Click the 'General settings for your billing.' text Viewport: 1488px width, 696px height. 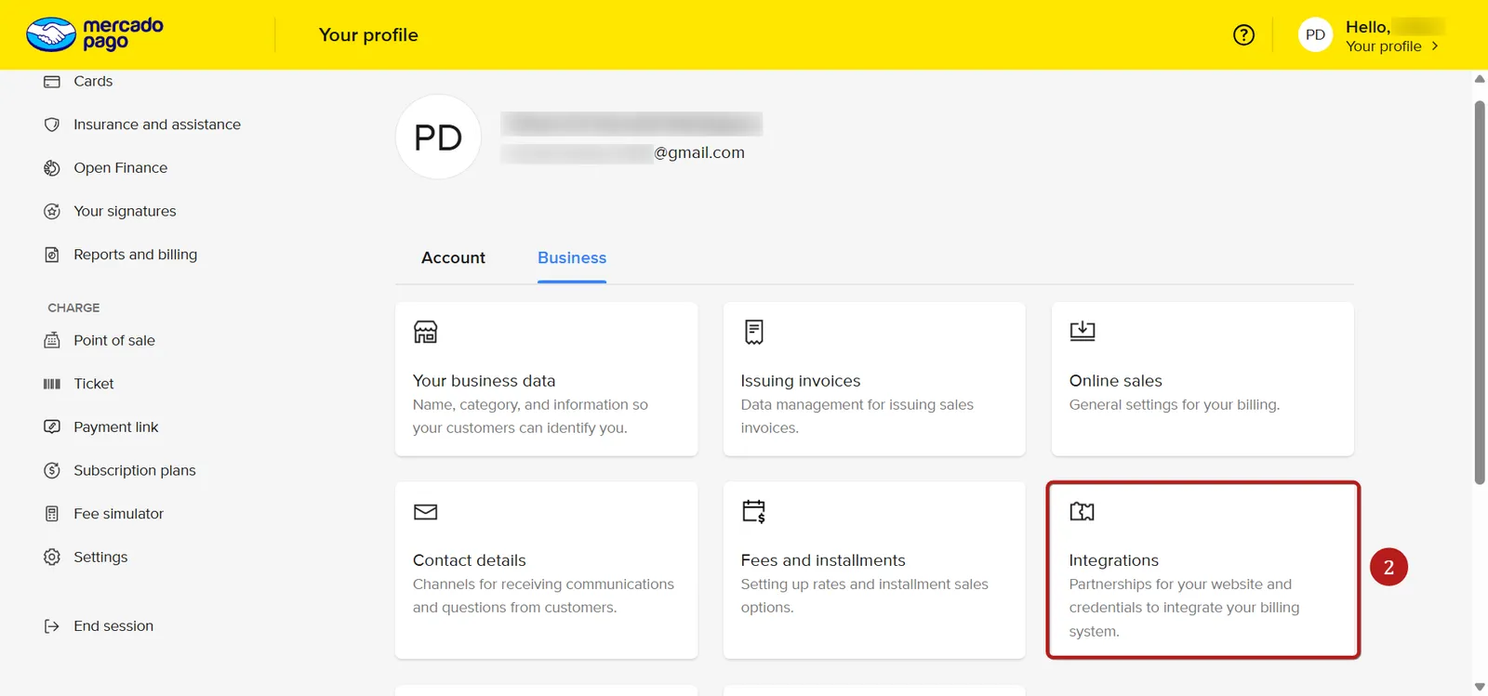coord(1175,405)
